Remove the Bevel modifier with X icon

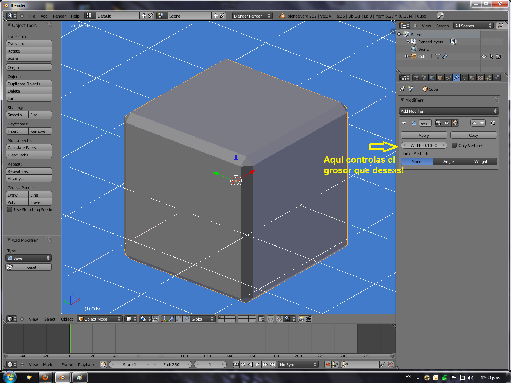493,123
